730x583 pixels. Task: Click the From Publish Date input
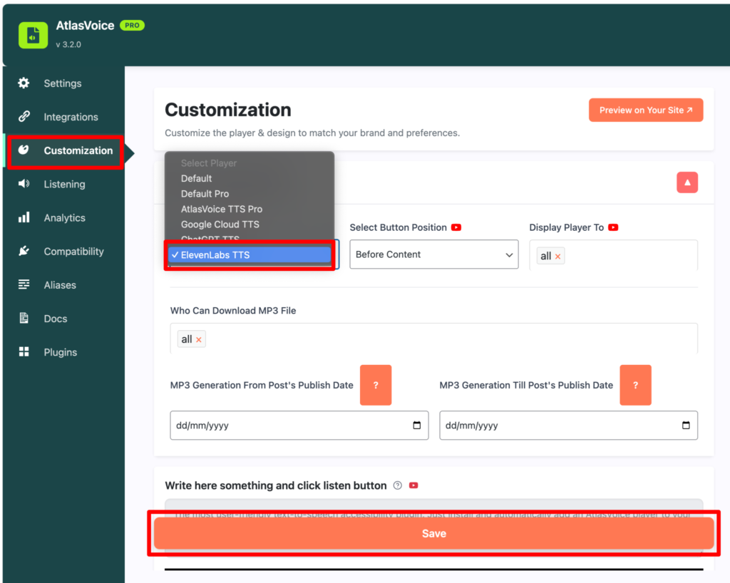pos(299,425)
